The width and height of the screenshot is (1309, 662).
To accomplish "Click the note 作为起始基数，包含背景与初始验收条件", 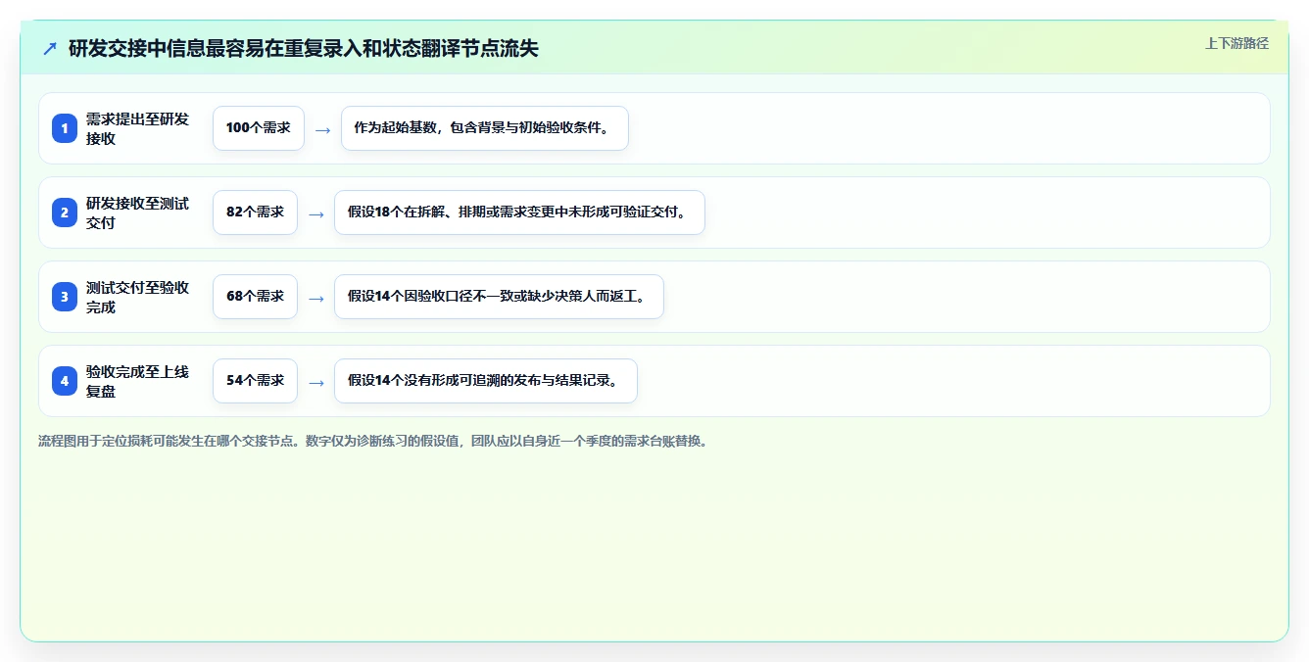I will click(x=485, y=128).
